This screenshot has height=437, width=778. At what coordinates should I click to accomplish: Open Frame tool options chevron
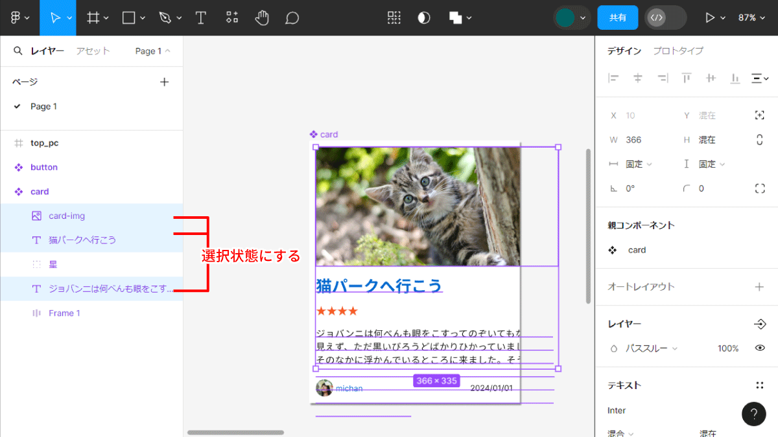click(x=106, y=18)
